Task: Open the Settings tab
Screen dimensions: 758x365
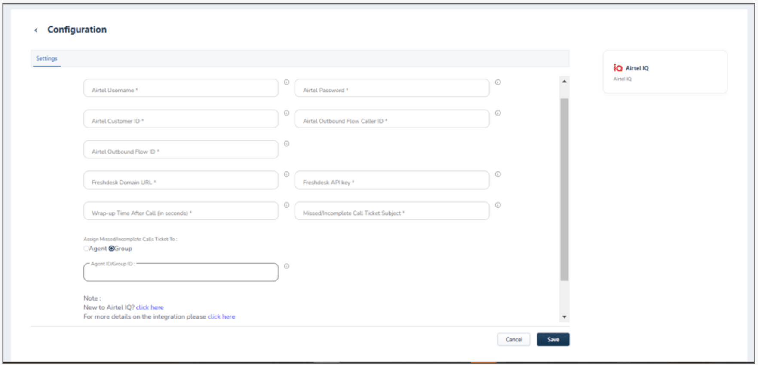Action: [x=46, y=58]
